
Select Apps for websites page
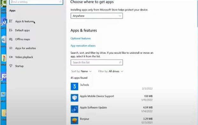26,48
